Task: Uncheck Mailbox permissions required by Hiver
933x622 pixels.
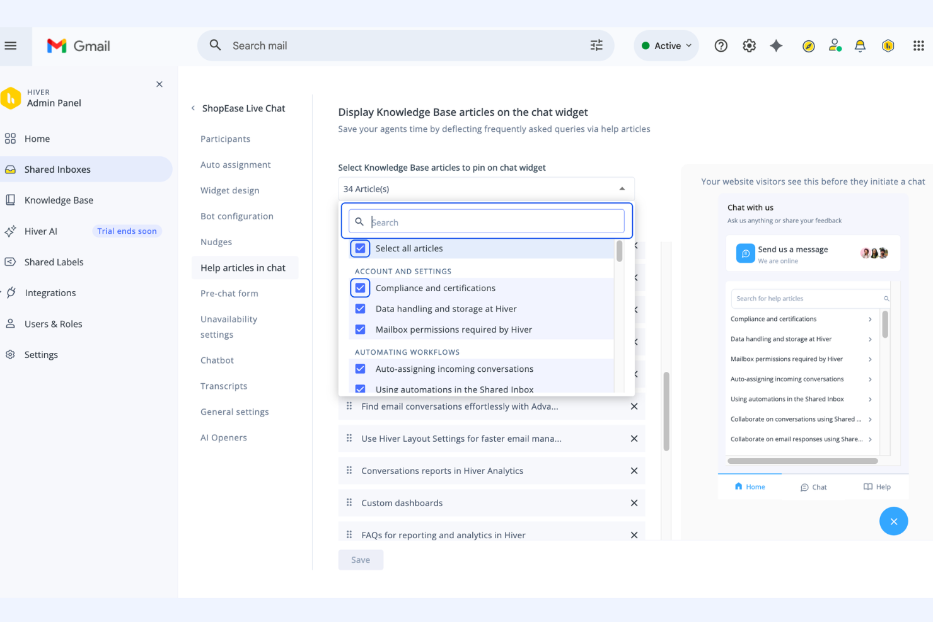Action: click(360, 330)
